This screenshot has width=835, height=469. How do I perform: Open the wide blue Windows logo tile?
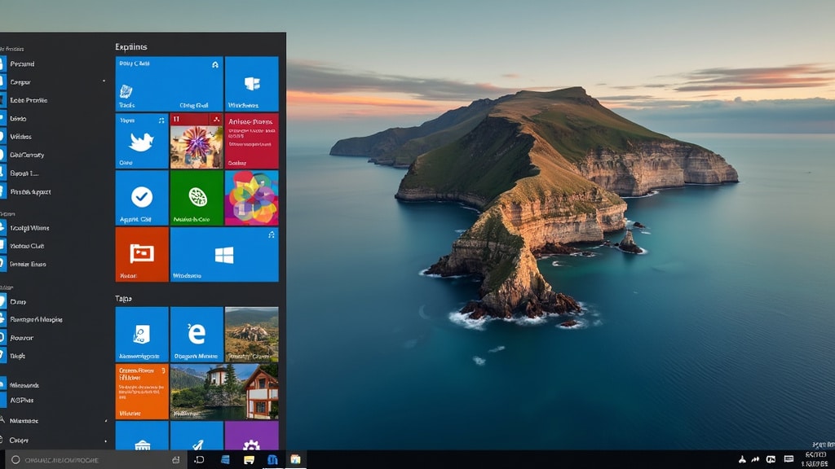(224, 255)
